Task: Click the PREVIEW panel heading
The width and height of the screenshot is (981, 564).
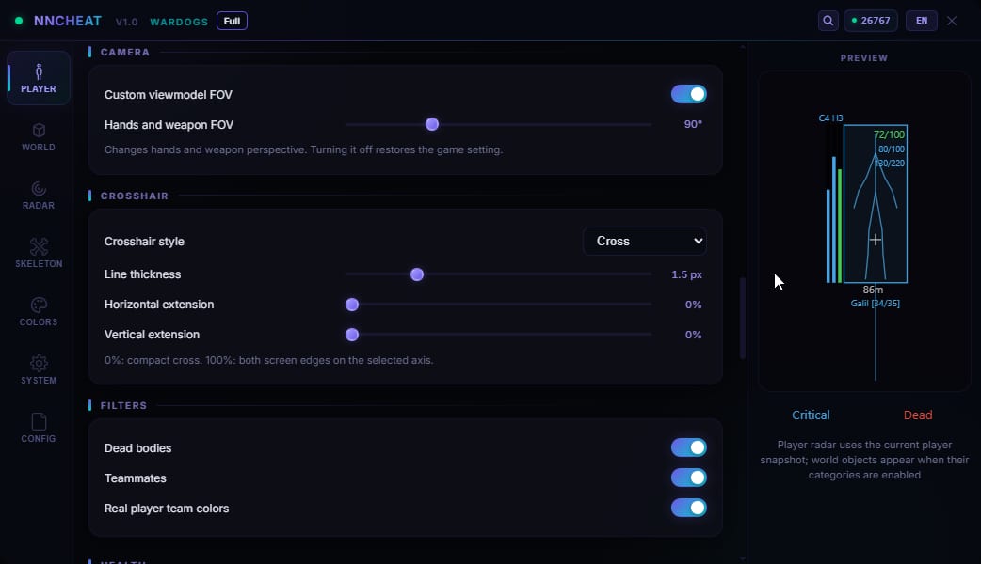Action: coord(864,57)
